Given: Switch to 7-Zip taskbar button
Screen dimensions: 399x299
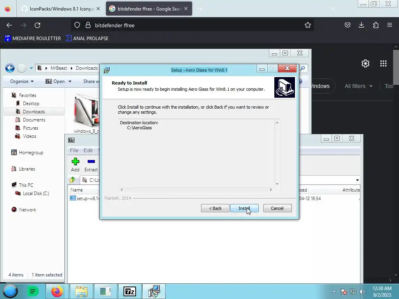Looking at the screenshot, I should pyautogui.click(x=129, y=291).
